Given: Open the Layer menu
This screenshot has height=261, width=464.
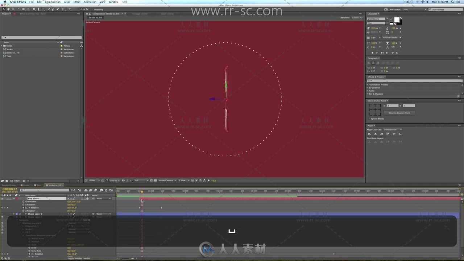Looking at the screenshot, I should tap(67, 2).
